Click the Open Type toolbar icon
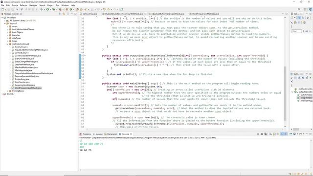 point(77,9)
